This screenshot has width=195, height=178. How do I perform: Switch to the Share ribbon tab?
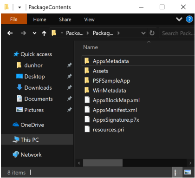(x=65, y=20)
